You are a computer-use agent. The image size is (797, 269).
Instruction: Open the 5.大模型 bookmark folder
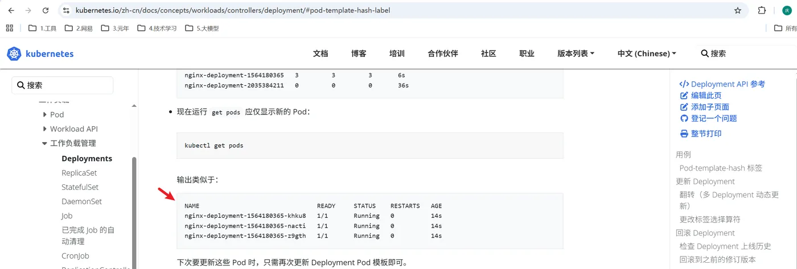pos(202,28)
